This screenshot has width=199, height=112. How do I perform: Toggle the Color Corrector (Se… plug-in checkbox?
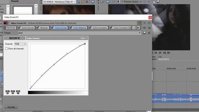tap(111, 28)
